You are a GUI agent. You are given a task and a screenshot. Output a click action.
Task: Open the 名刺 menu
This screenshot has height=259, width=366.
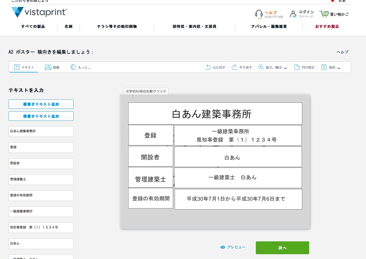pyautogui.click(x=68, y=26)
